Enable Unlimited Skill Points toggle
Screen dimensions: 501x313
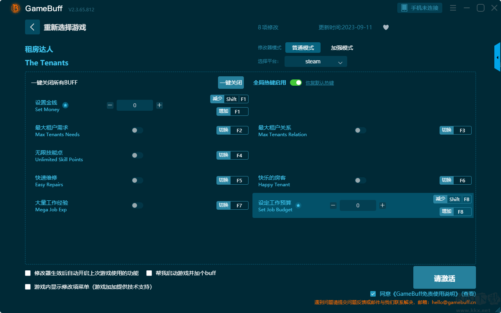coord(137,155)
